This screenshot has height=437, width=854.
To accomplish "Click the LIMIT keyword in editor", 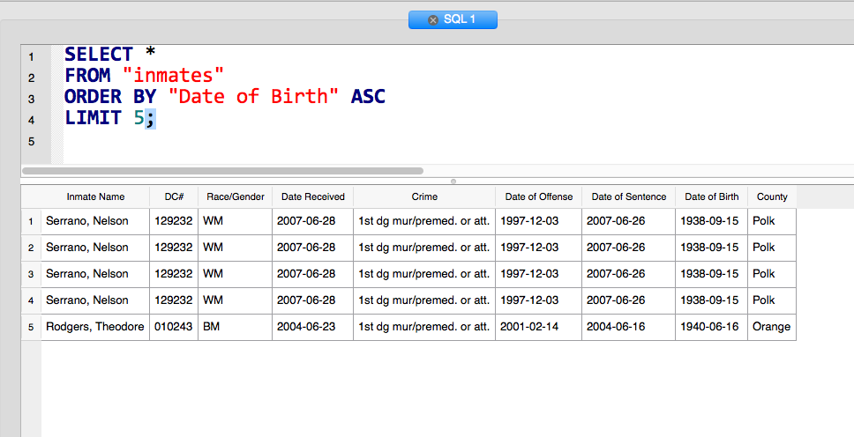I will (x=93, y=117).
